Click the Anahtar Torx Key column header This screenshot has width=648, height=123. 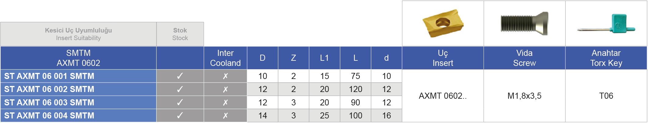click(x=606, y=58)
